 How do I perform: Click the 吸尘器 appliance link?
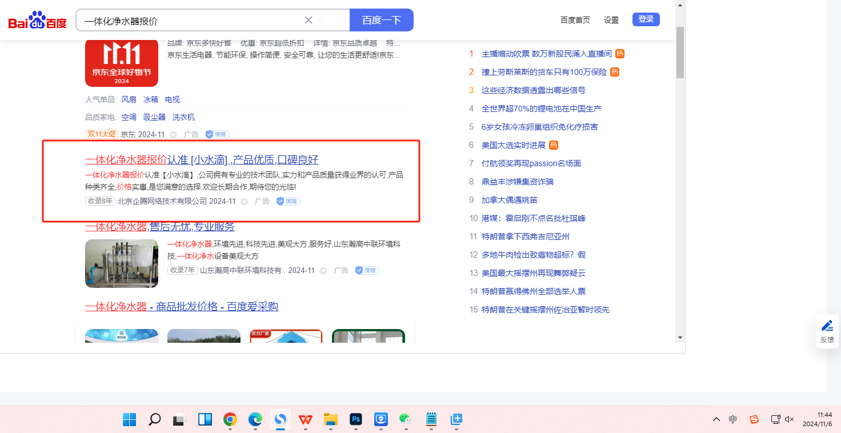point(154,117)
